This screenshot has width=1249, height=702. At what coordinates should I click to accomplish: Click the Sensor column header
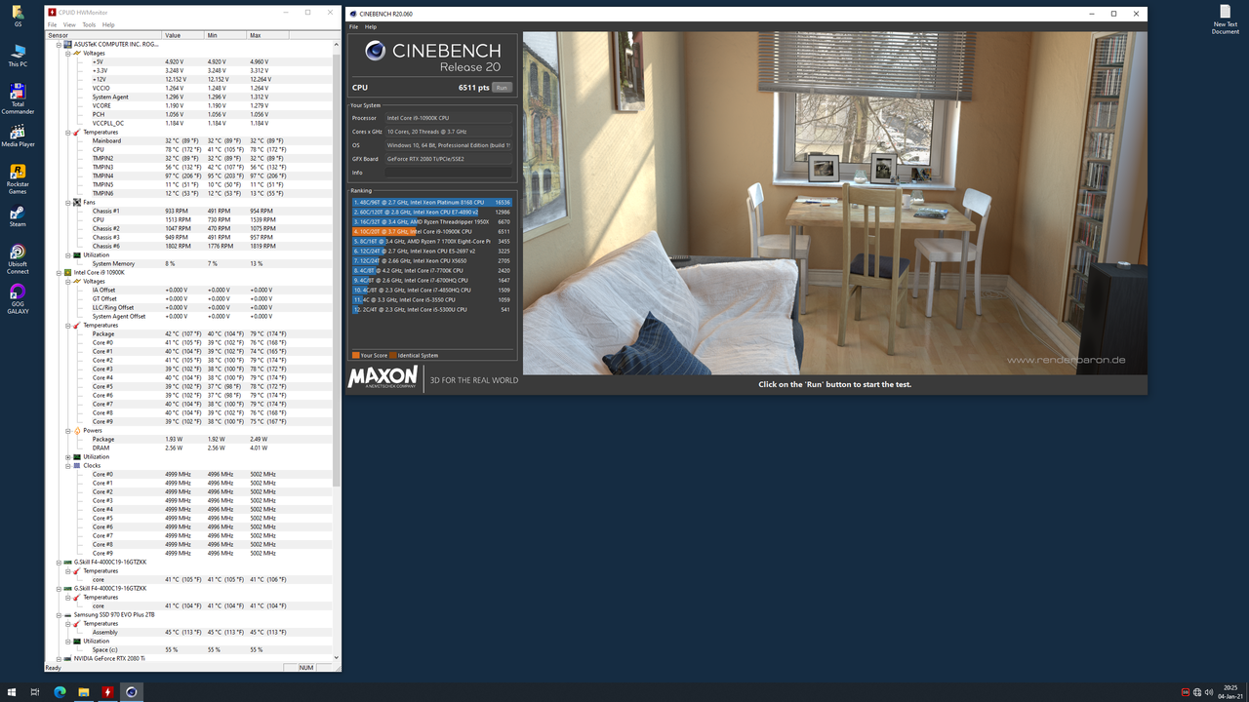tap(104, 35)
